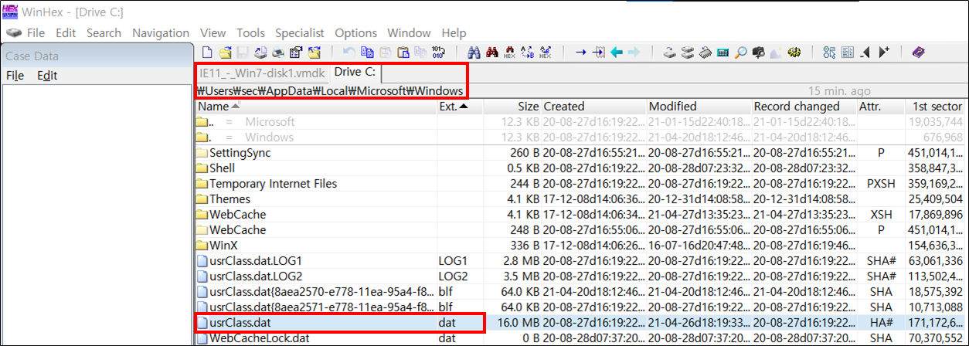The image size is (969, 346).
Task: Click the Convert 101/010 binary icon
Action: (438, 53)
